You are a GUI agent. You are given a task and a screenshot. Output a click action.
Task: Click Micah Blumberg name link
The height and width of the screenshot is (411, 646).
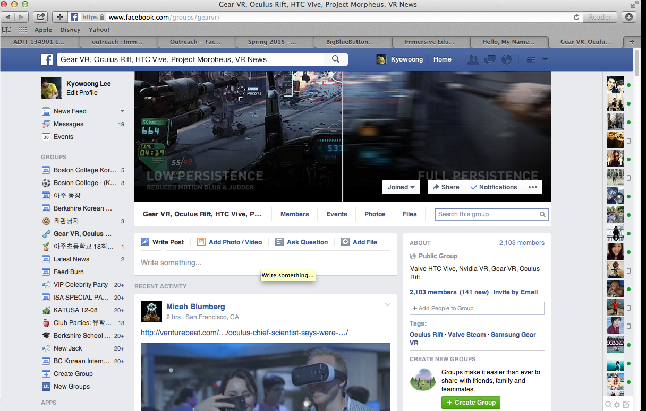click(195, 307)
